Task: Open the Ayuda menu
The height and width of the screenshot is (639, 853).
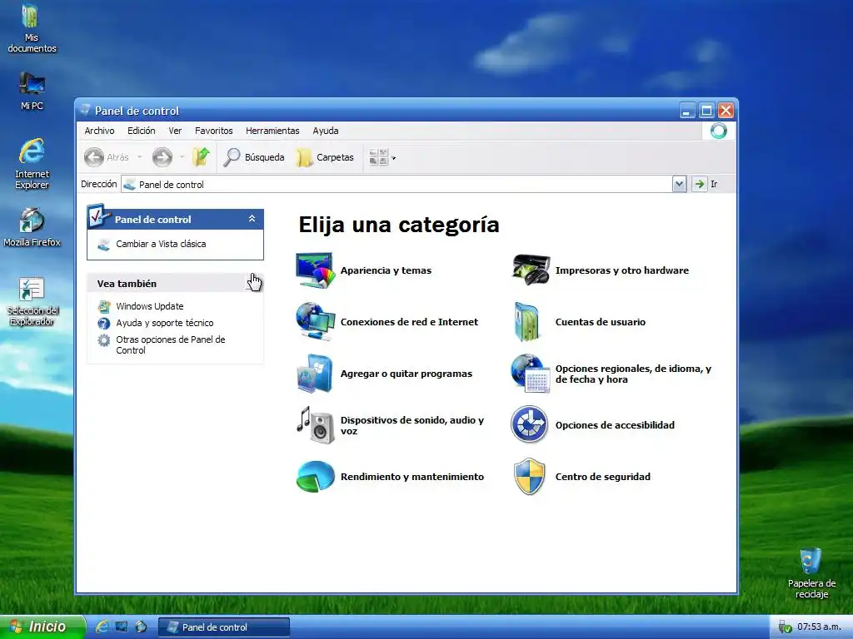Action: point(326,131)
